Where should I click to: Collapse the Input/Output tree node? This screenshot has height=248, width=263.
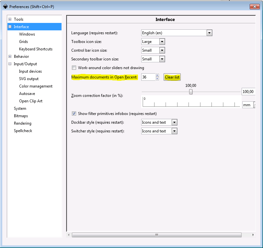(10, 64)
